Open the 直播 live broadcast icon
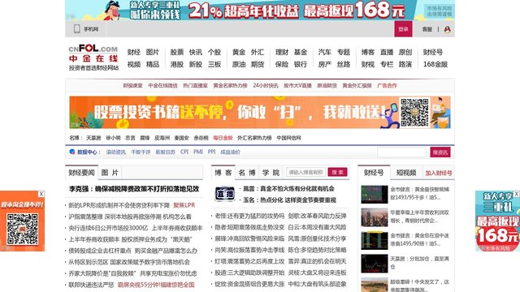Viewport: 520px width, 292px height. [x=225, y=194]
